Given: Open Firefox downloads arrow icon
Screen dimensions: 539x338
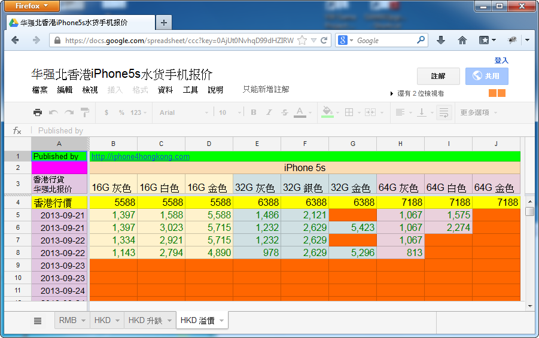Looking at the screenshot, I should point(441,40).
